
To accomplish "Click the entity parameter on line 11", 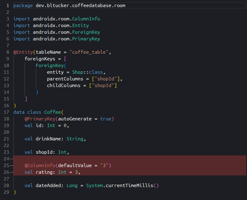I will point(55,72).
